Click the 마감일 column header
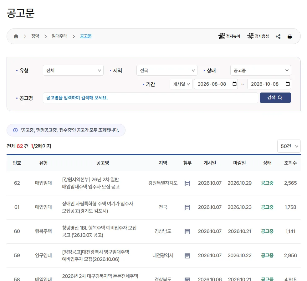The width and height of the screenshot is (307, 281). tap(239, 163)
